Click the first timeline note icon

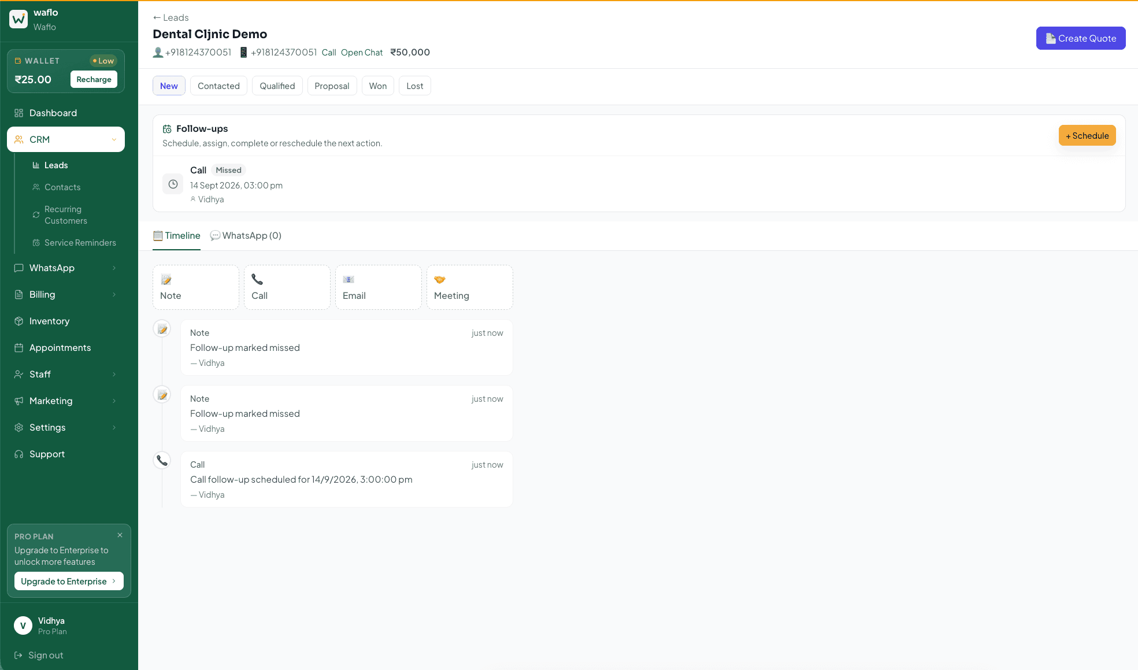162,329
